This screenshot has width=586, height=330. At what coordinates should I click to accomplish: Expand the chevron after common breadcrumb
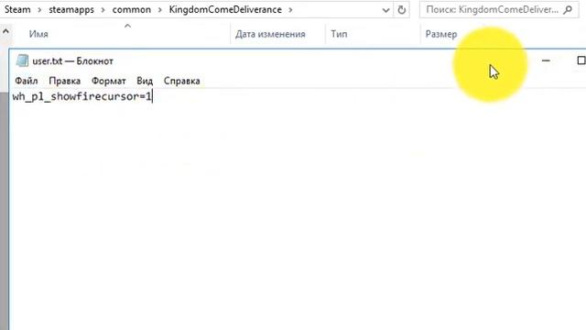pyautogui.click(x=160, y=10)
